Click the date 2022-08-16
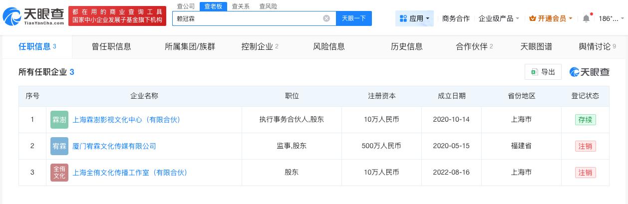Screen dimensions: 628x204 pos(451,173)
